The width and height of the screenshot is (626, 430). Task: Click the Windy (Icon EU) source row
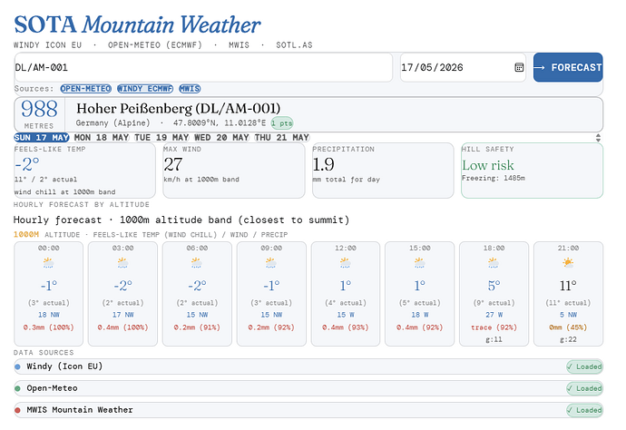[x=308, y=366]
